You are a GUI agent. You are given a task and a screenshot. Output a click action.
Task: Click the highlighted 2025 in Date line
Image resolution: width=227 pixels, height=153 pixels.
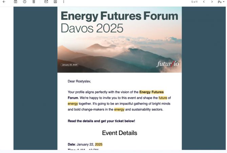99,145
